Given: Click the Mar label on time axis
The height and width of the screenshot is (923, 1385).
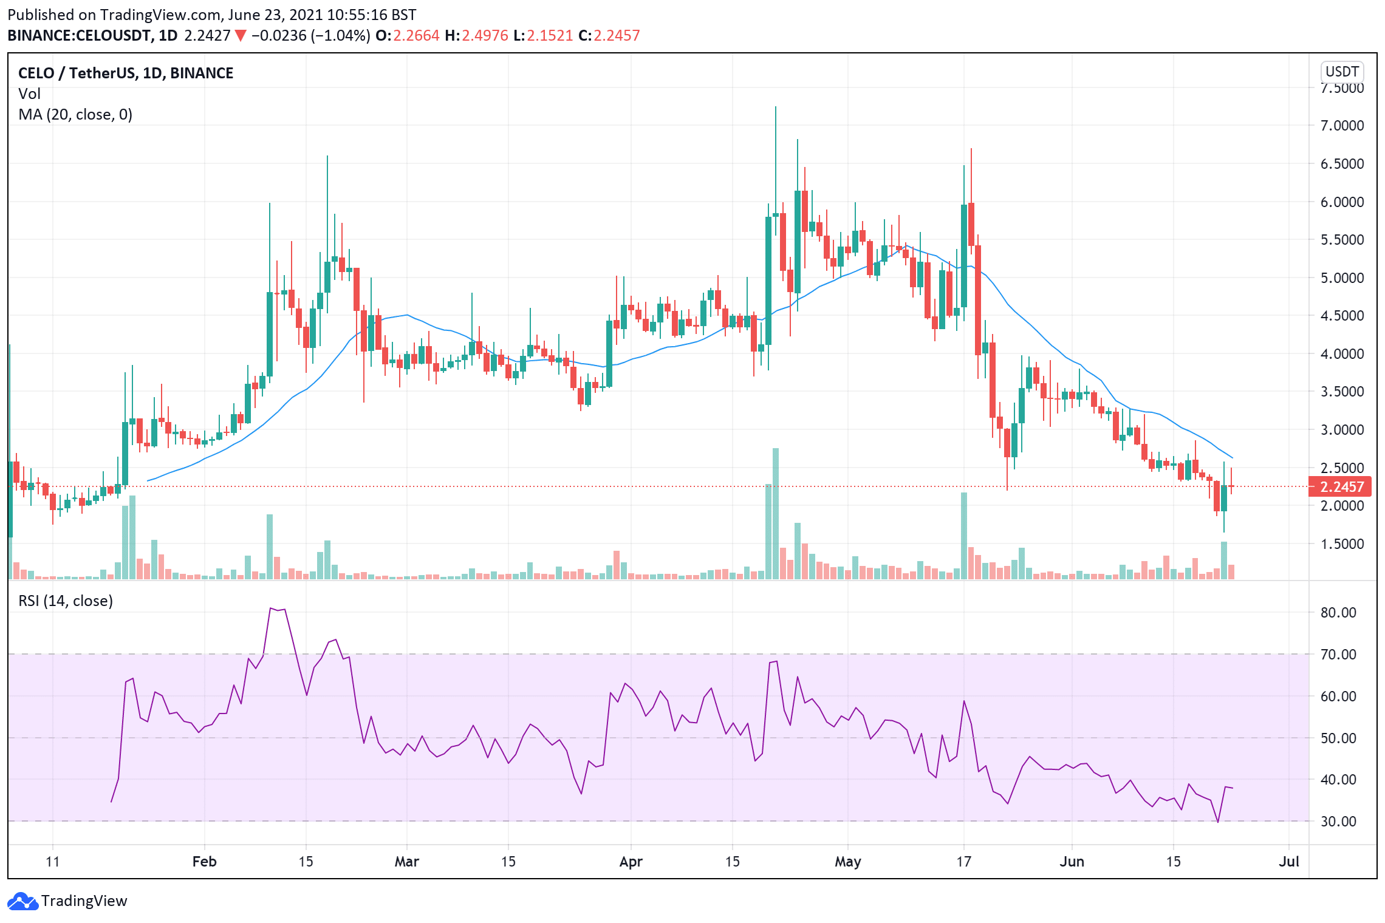Looking at the screenshot, I should [x=407, y=862].
